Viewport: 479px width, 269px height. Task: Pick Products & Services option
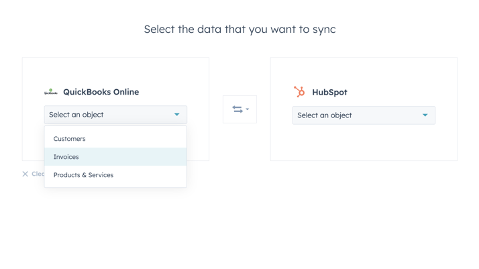click(83, 175)
